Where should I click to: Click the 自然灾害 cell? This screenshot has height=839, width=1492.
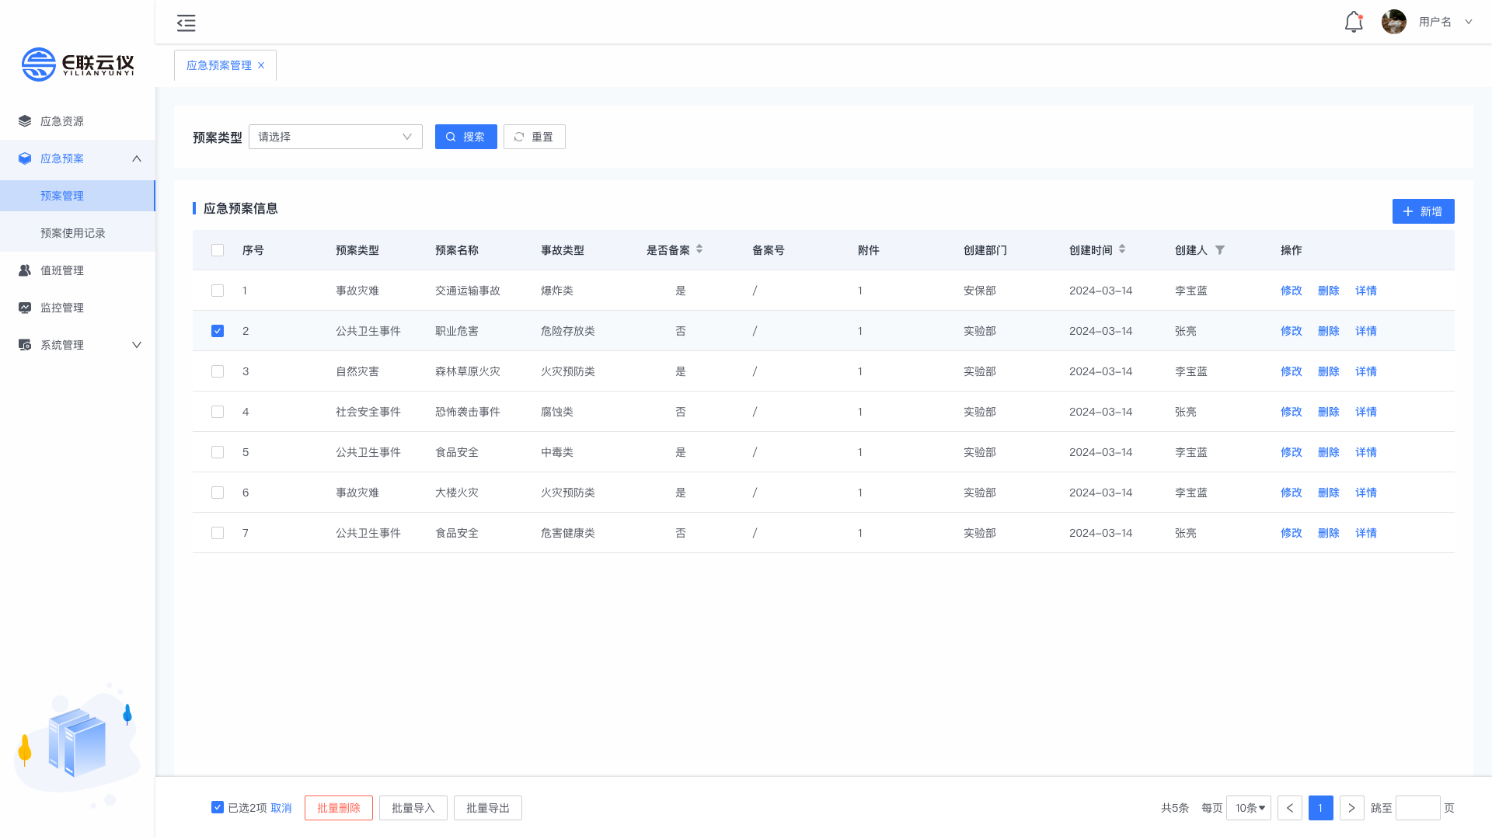(x=357, y=371)
